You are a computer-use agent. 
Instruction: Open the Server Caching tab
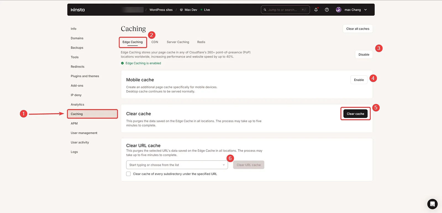[178, 42]
